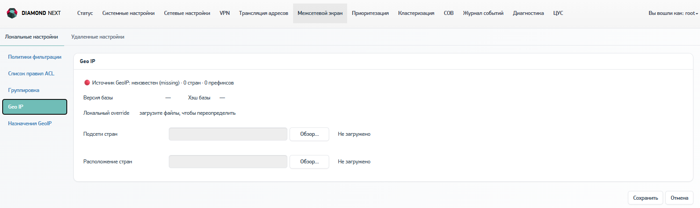
Task: Select Geo IP sidebar item
Action: 35,107
